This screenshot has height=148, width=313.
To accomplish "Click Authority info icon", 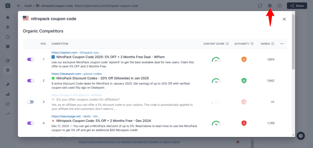I will [x=252, y=44].
